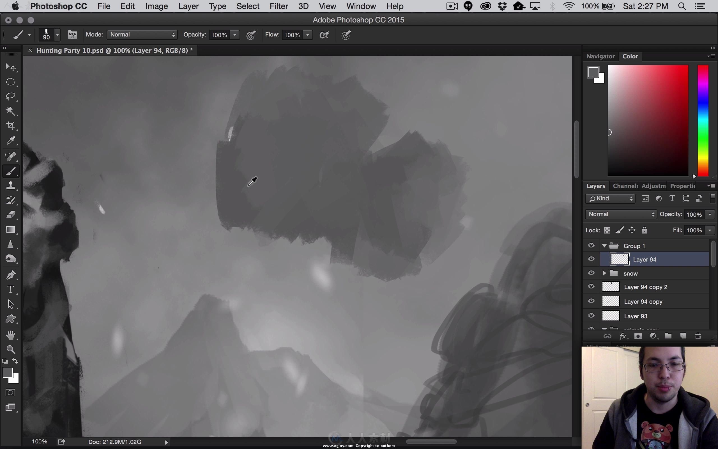Select the Spot Healing Brush tool
This screenshot has width=718, height=449.
click(11, 156)
